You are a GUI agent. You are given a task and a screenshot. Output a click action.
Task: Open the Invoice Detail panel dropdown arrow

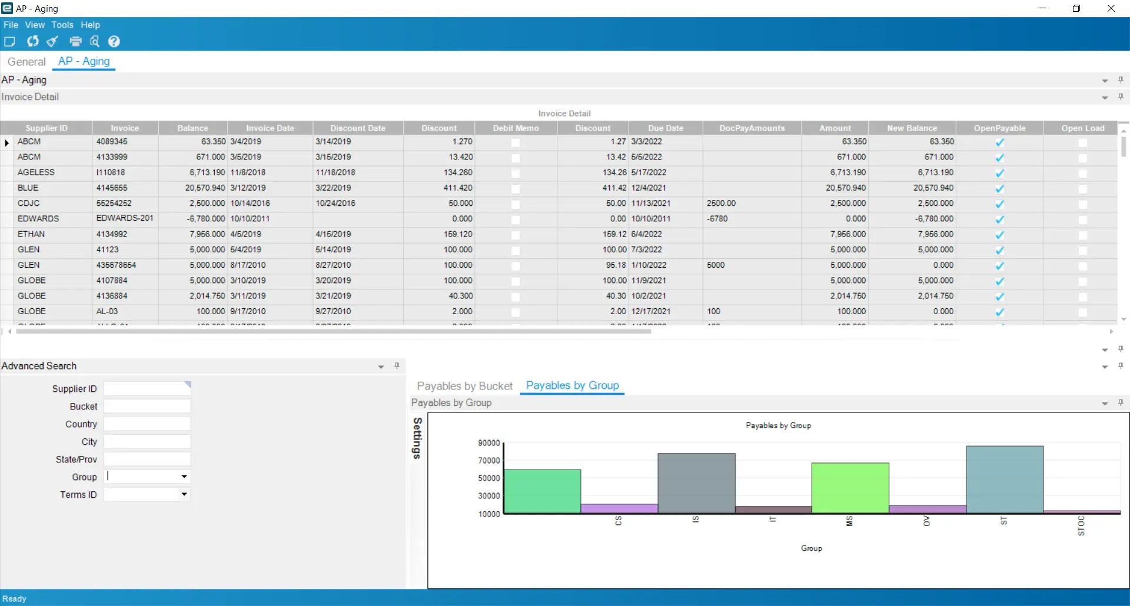click(x=1105, y=98)
